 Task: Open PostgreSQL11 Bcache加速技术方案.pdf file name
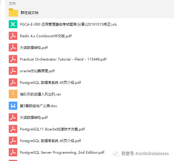[52, 129]
